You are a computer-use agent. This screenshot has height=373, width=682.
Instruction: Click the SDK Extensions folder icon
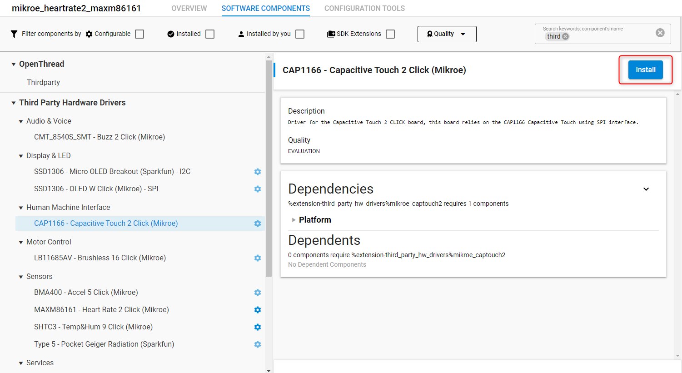coord(331,34)
